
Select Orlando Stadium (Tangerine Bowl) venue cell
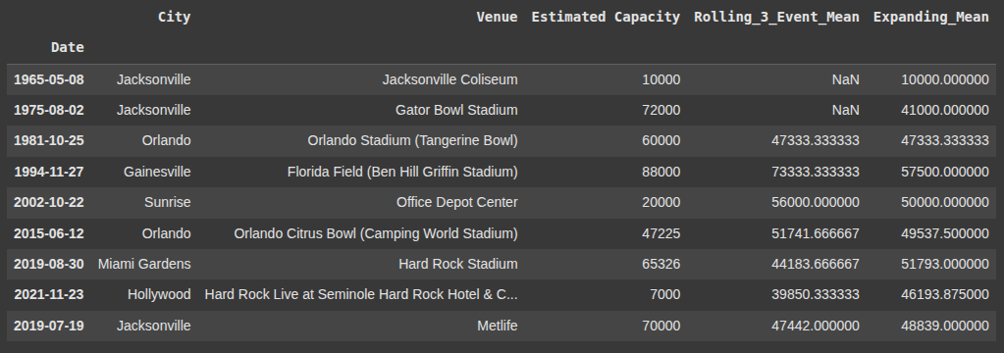412,140
